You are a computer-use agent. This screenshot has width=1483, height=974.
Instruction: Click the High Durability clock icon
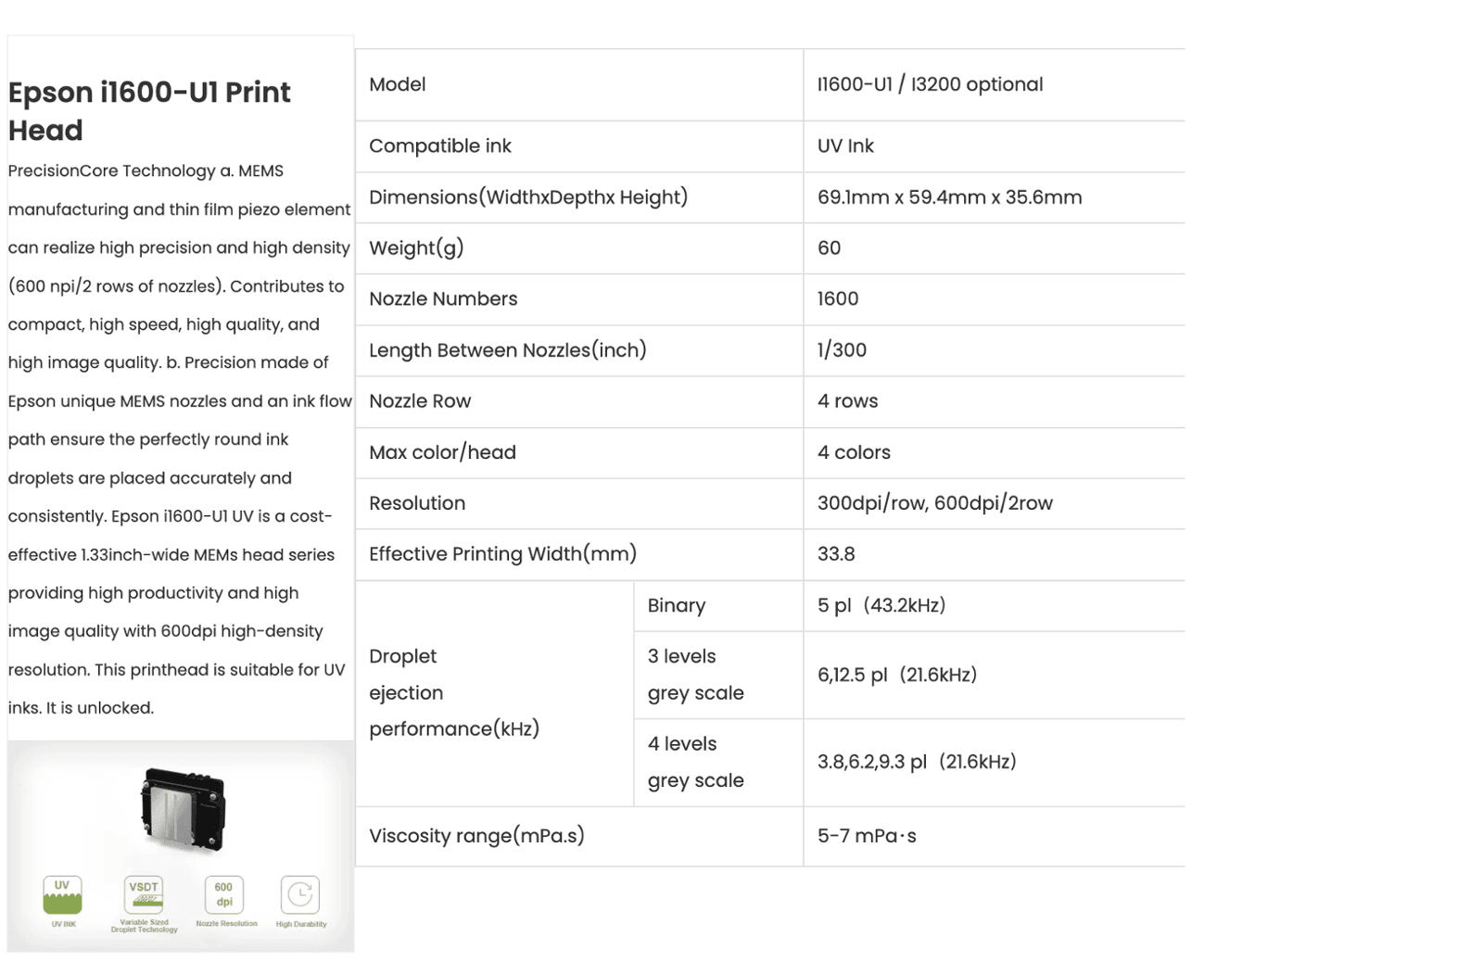pyautogui.click(x=299, y=895)
